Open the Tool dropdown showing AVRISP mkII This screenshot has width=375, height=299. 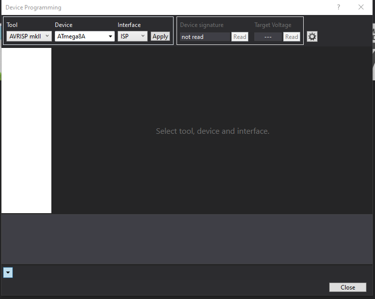29,36
